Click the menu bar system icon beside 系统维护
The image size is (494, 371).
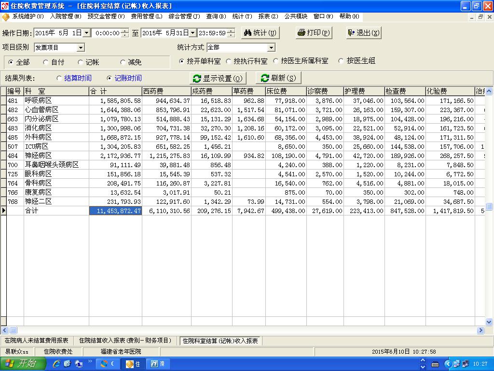coord(6,17)
